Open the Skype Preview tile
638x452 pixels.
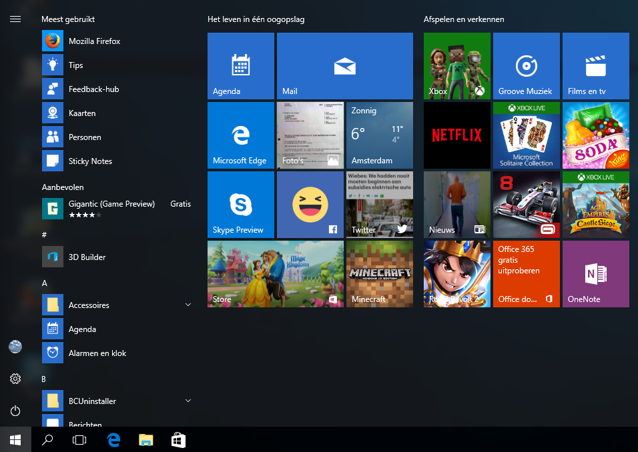(240, 205)
